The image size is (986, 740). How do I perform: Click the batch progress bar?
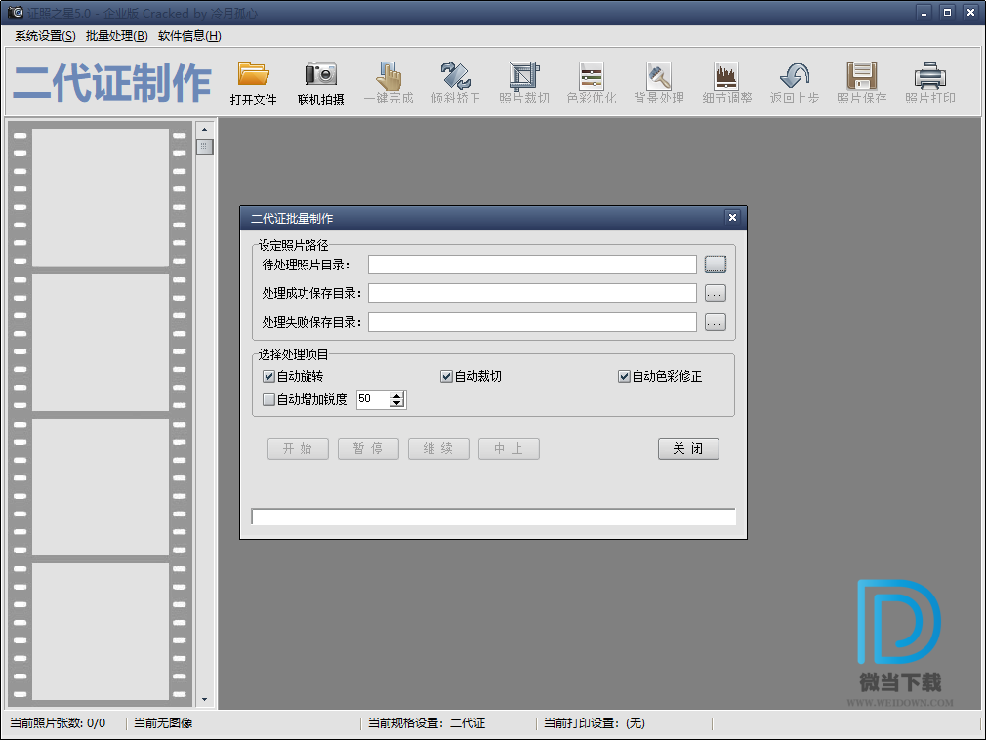pyautogui.click(x=493, y=516)
